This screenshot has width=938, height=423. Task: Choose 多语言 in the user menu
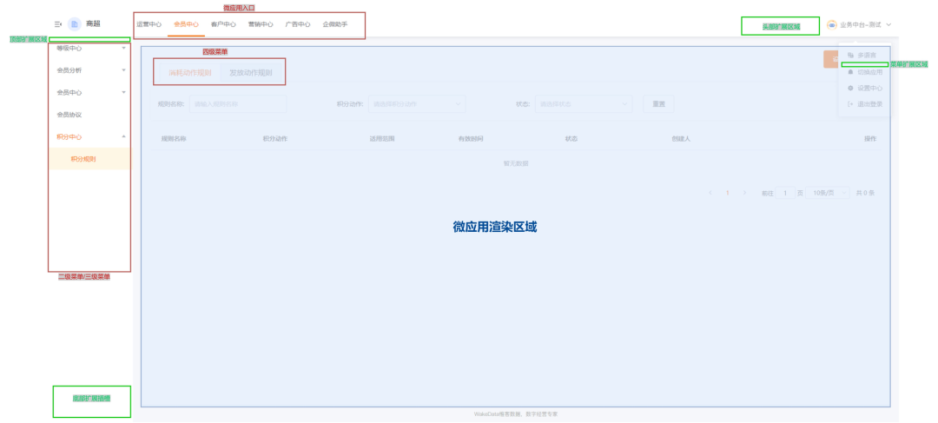point(866,55)
